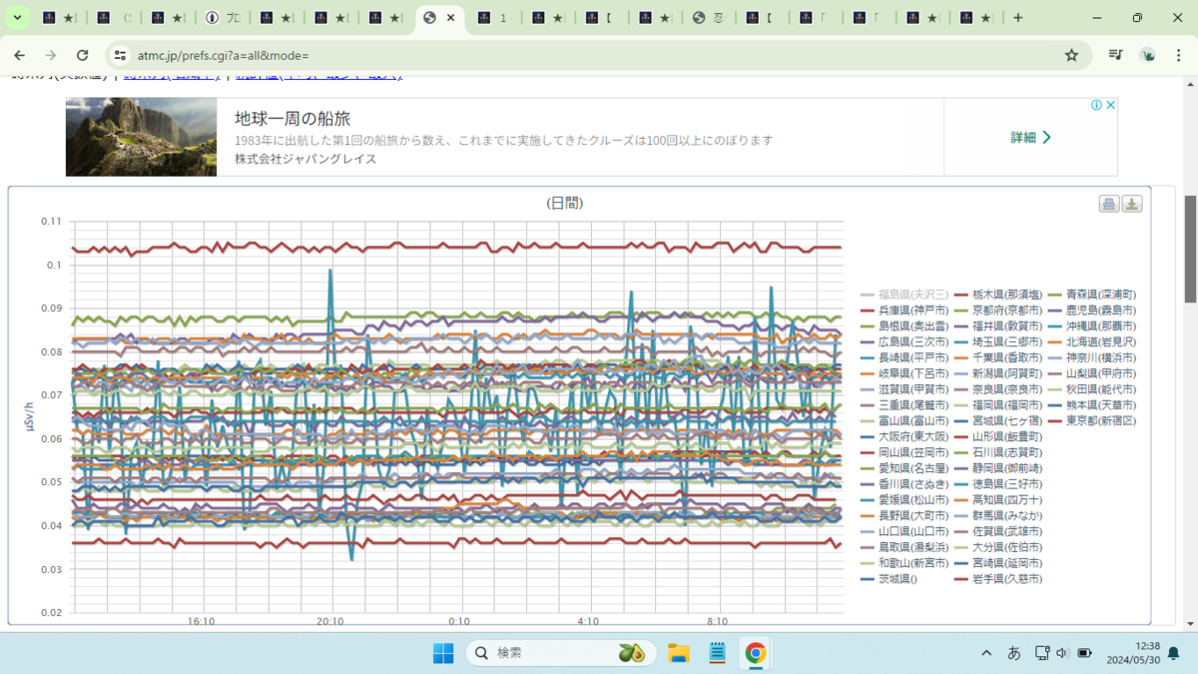The width and height of the screenshot is (1198, 674).
Task: Click the ad info icon
Action: (x=1096, y=105)
